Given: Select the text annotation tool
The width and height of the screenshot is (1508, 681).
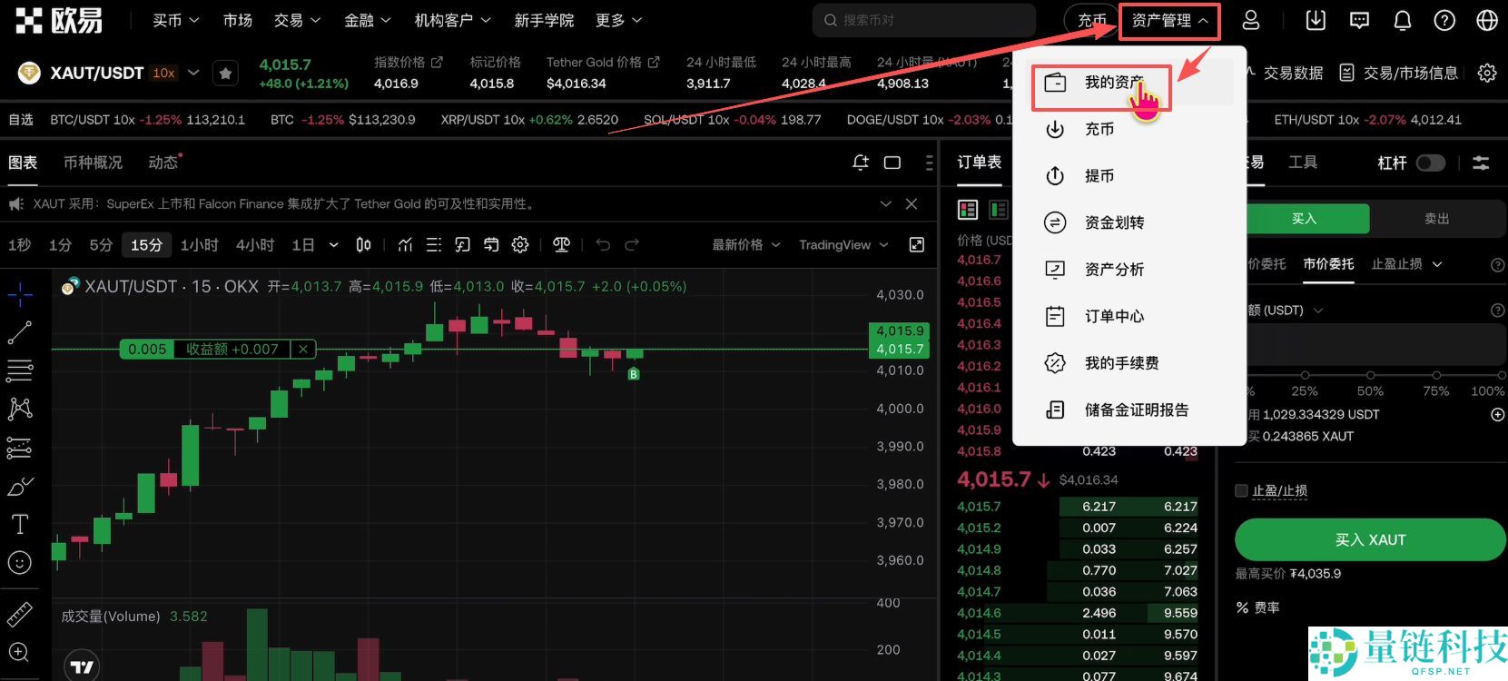Looking at the screenshot, I should pos(20,525).
